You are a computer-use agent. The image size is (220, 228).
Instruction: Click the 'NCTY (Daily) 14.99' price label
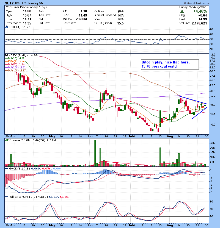pos(23,55)
